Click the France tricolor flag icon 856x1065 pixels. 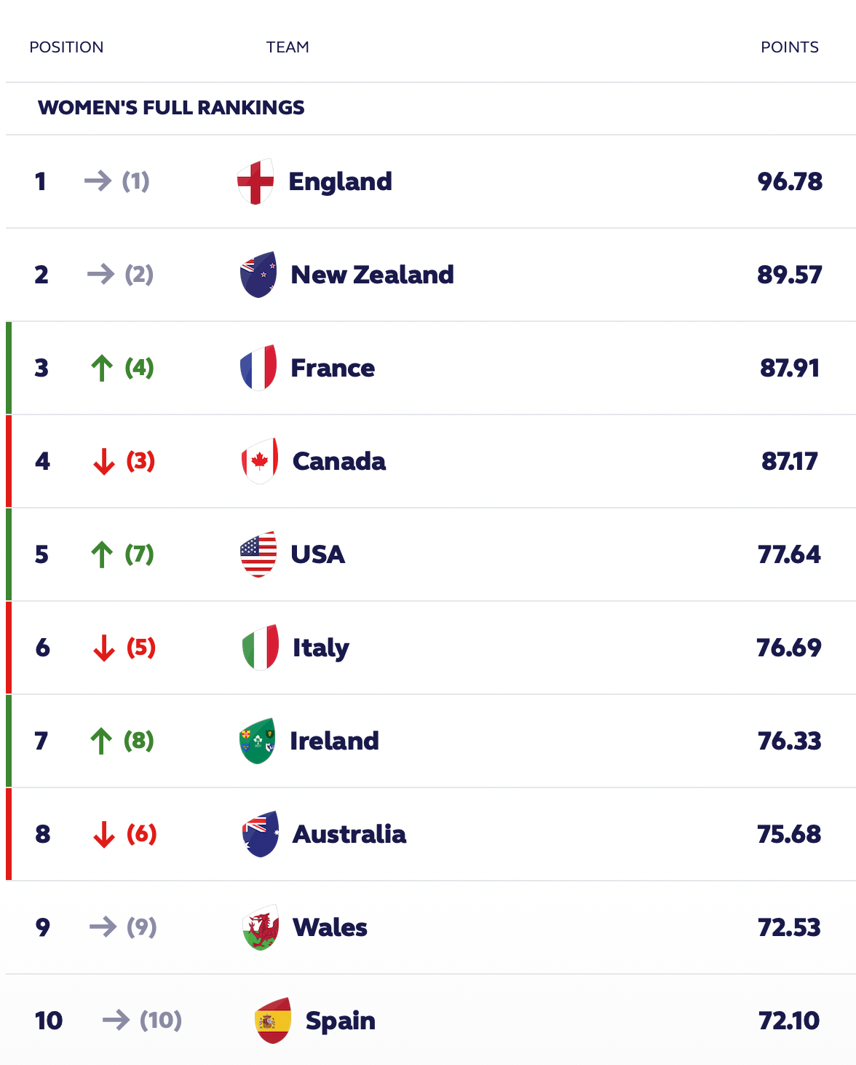[258, 368]
